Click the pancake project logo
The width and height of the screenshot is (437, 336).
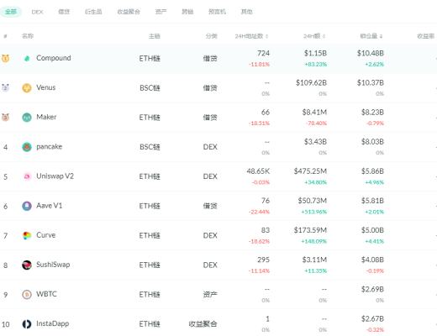27,147
